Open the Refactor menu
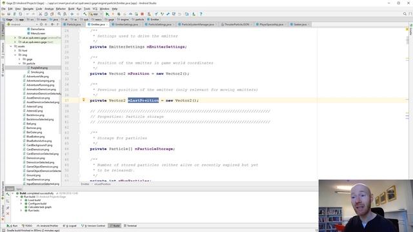The image size is (413, 232). coord(61,8)
